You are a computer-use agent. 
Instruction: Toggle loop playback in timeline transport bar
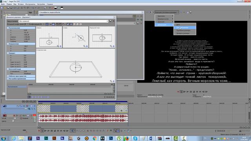pyautogui.click(x=42, y=131)
